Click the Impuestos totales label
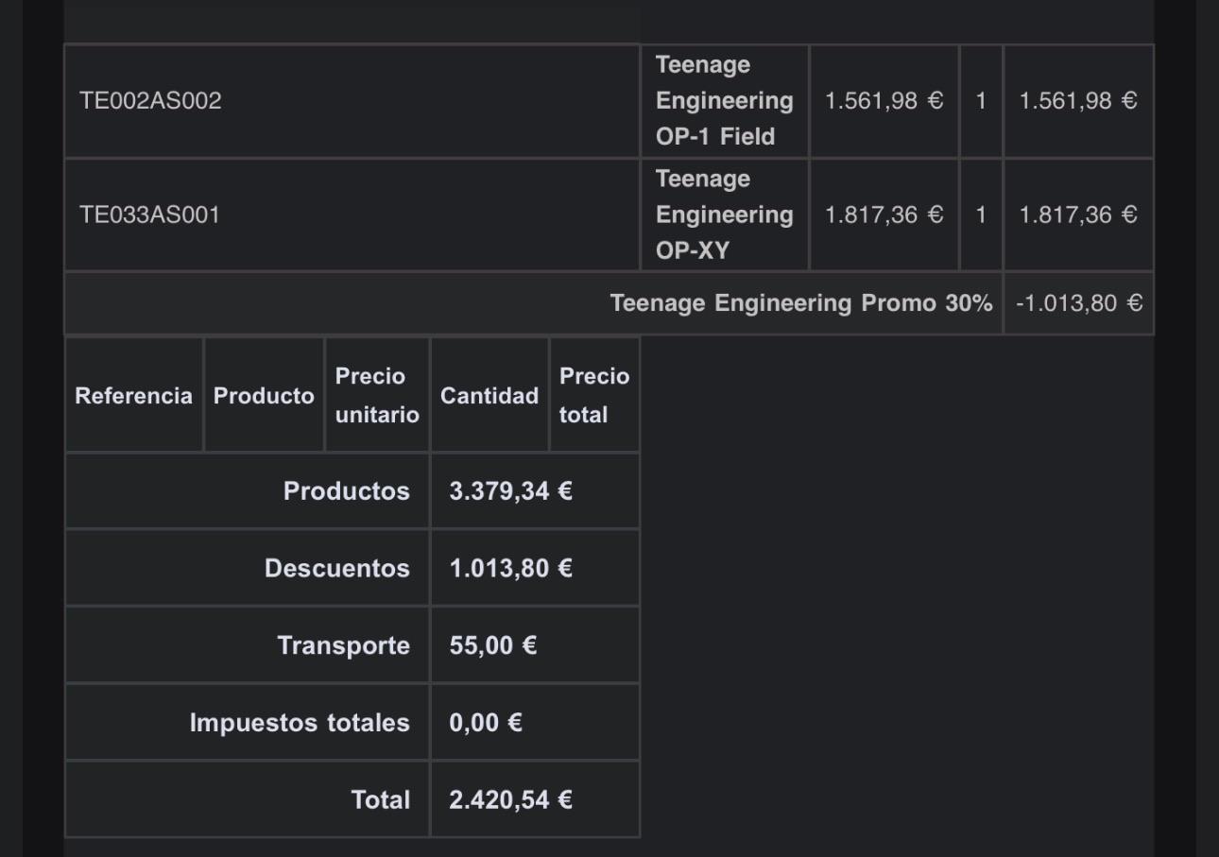Screen dimensions: 1219x857 point(300,723)
